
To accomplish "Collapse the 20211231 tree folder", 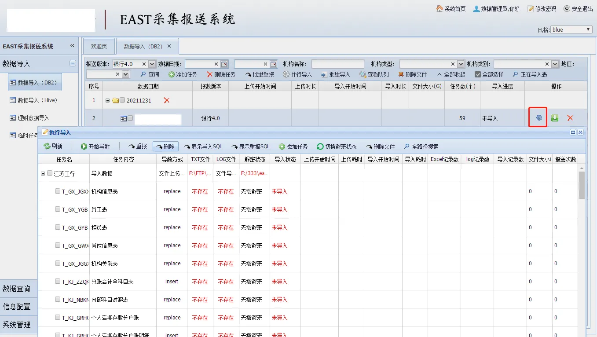I will 107,100.
